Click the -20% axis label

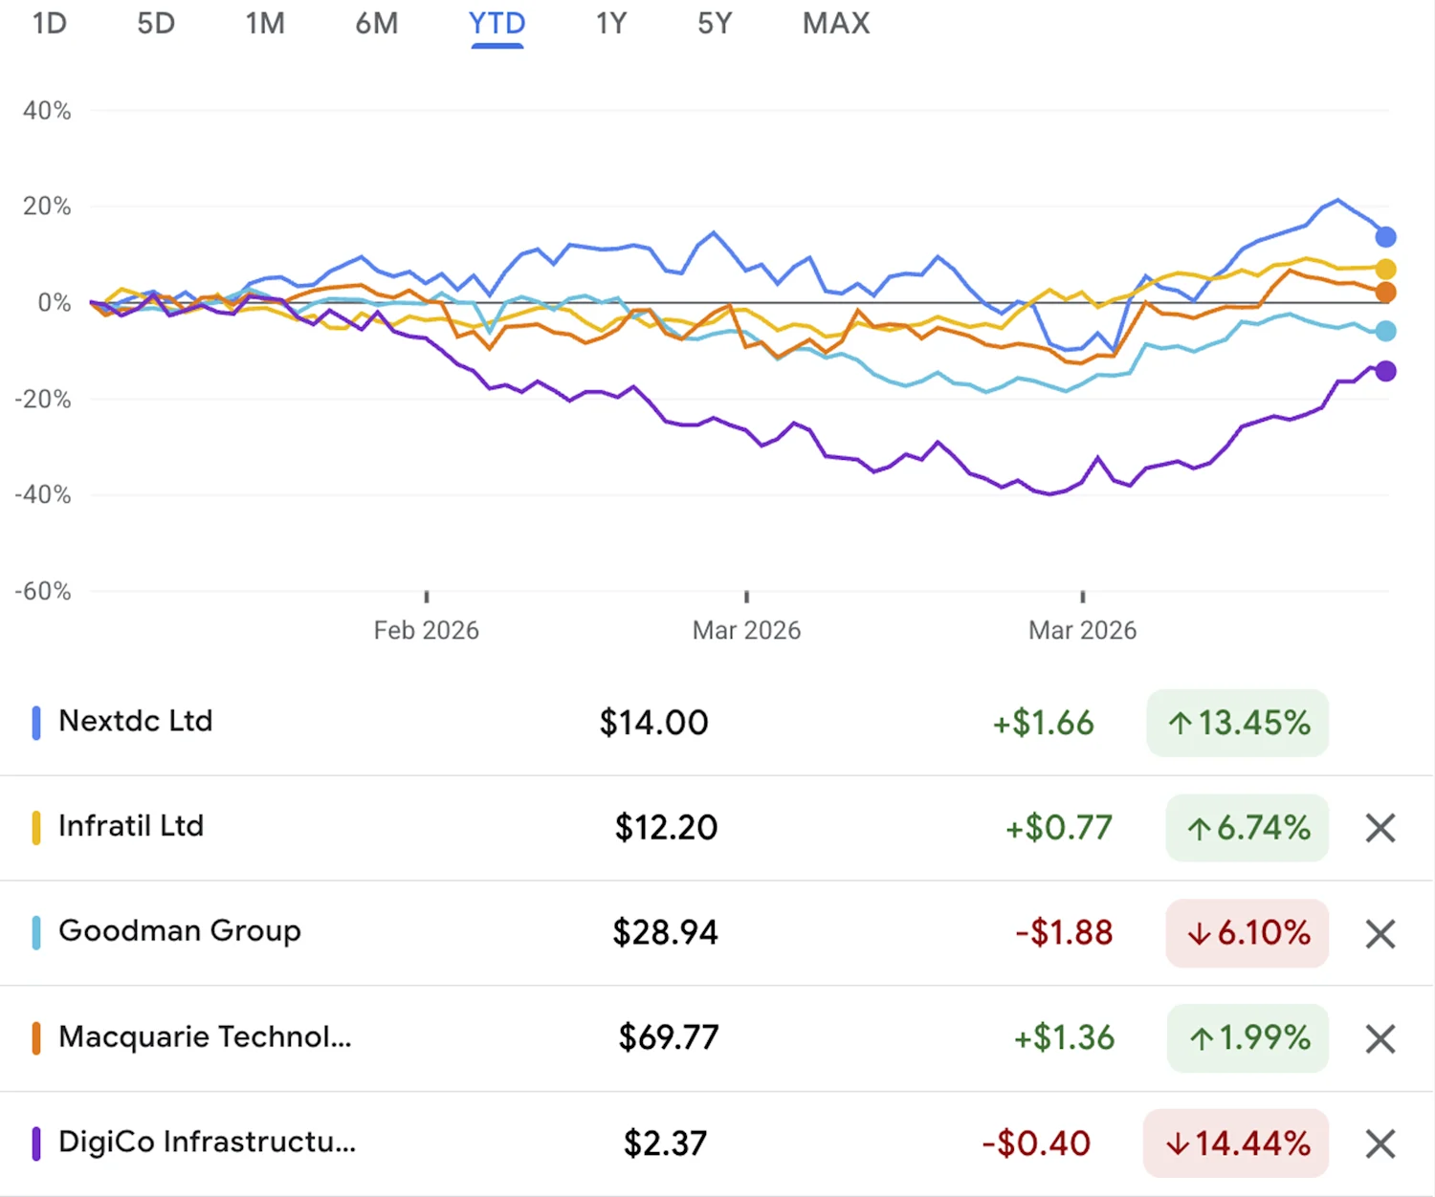[43, 400]
